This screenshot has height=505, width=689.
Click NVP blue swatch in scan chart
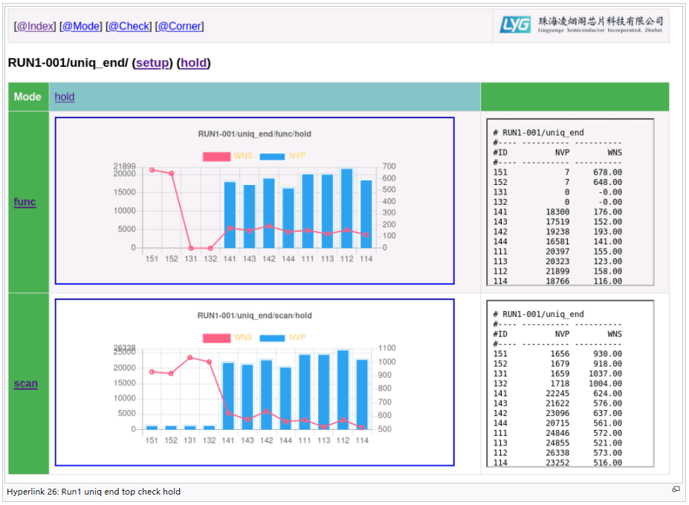(x=272, y=338)
